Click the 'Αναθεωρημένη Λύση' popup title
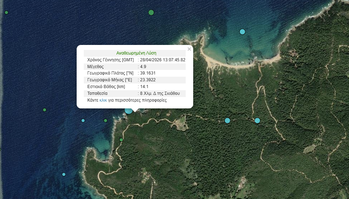 pyautogui.click(x=136, y=53)
